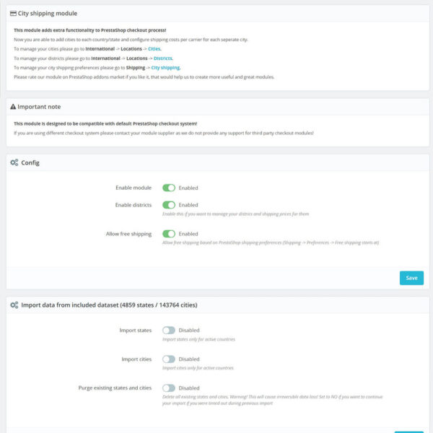Save the Config settings
The image size is (433, 433).
[x=411, y=278]
